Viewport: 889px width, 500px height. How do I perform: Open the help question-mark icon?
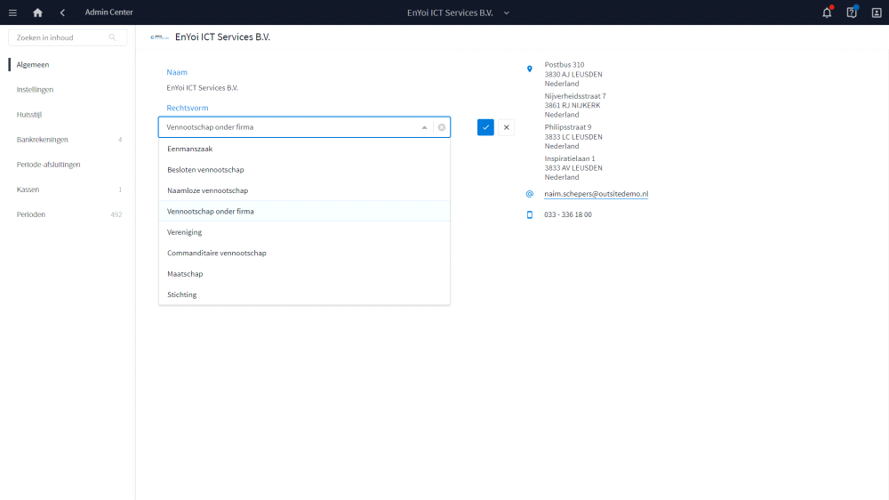tap(852, 12)
